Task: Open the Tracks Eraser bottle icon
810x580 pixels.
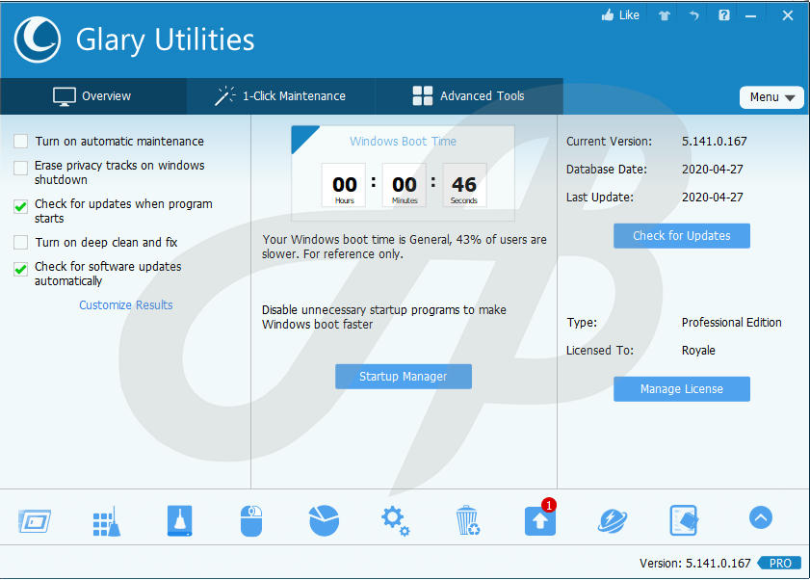Action: (x=179, y=520)
